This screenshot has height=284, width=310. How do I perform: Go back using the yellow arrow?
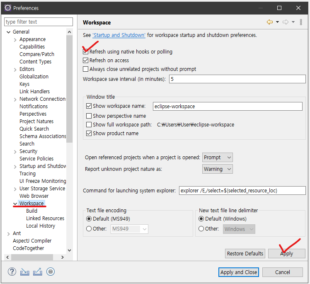click(270, 22)
